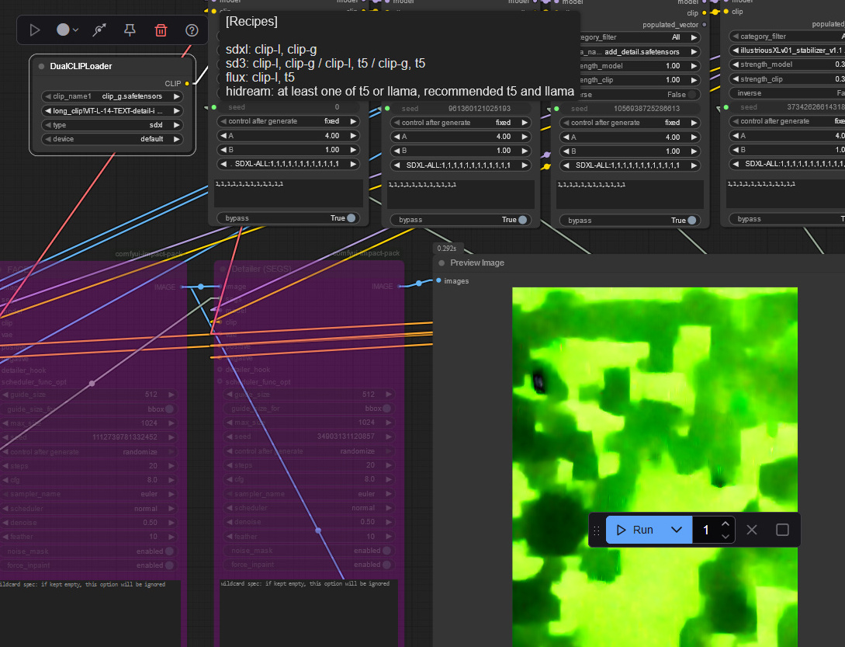Collapse the Preview Image node using its title dot
Image resolution: width=845 pixels, height=647 pixels.
[442, 263]
